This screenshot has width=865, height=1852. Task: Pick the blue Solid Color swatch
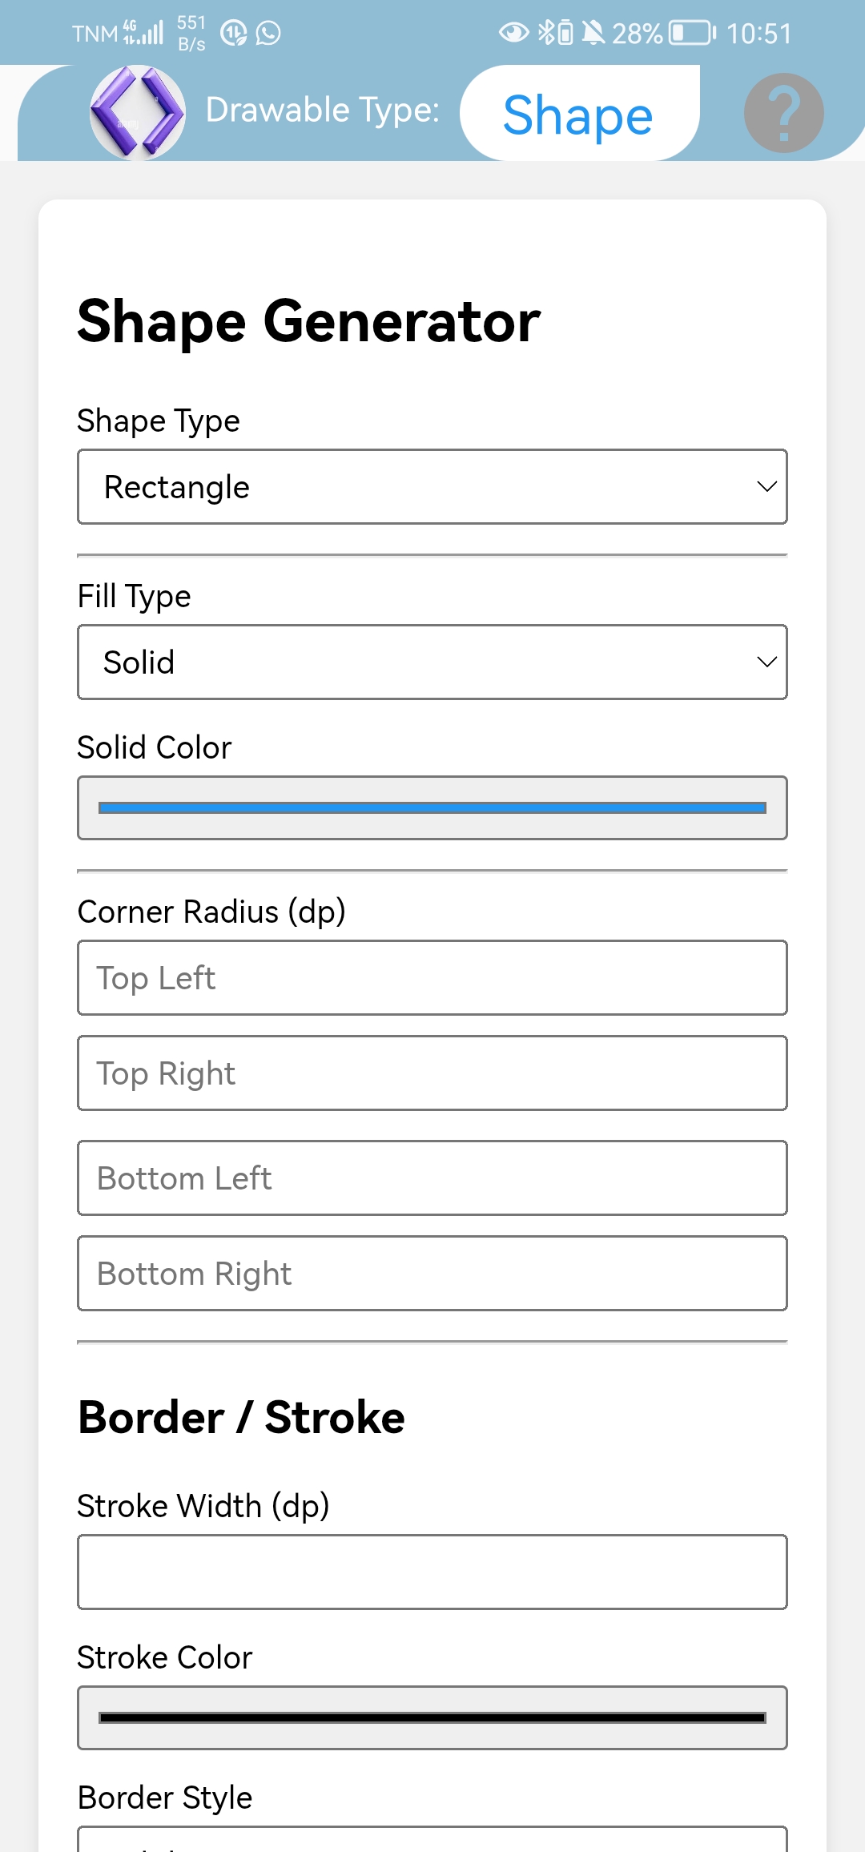(x=432, y=807)
